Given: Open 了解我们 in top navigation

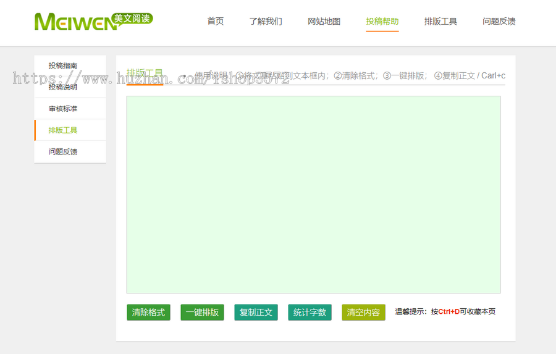Looking at the screenshot, I should pyautogui.click(x=266, y=21).
